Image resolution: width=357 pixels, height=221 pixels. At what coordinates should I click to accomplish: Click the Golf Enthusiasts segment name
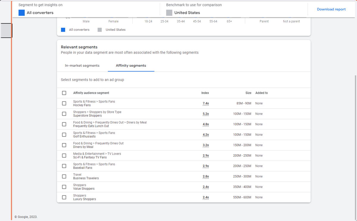click(x=84, y=137)
